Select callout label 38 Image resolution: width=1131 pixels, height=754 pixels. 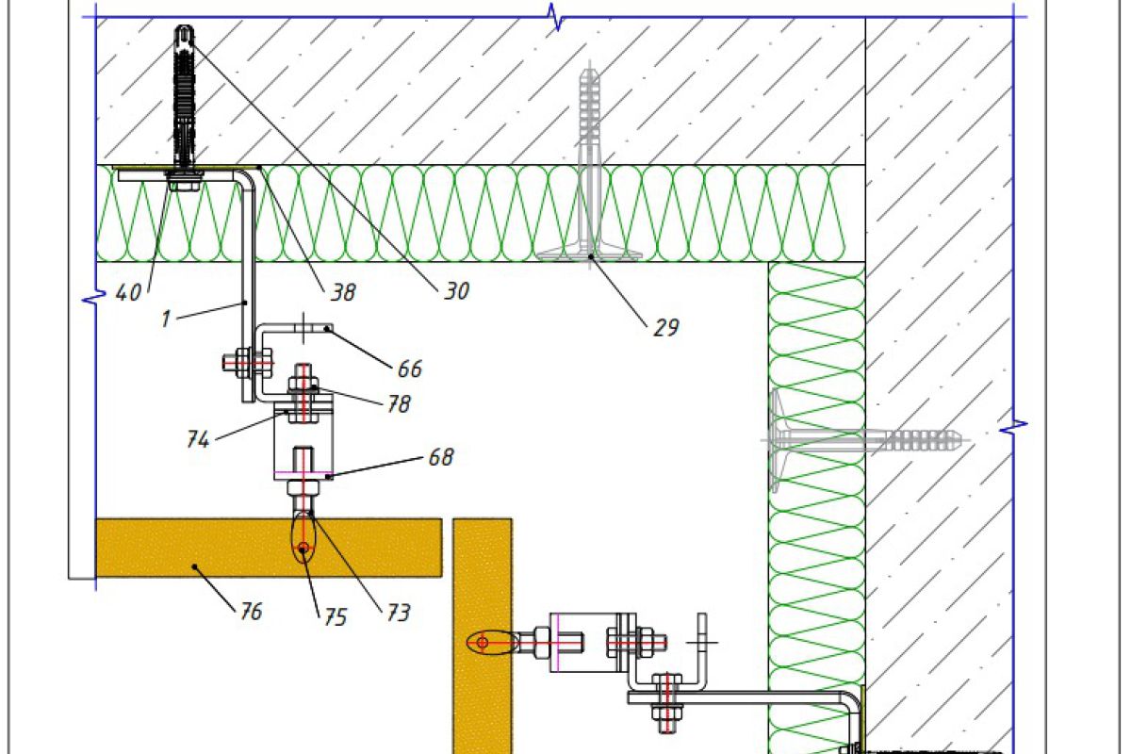pos(343,293)
